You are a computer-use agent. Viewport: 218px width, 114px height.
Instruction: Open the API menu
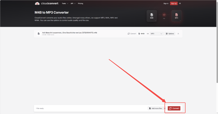(x=73, y=4)
